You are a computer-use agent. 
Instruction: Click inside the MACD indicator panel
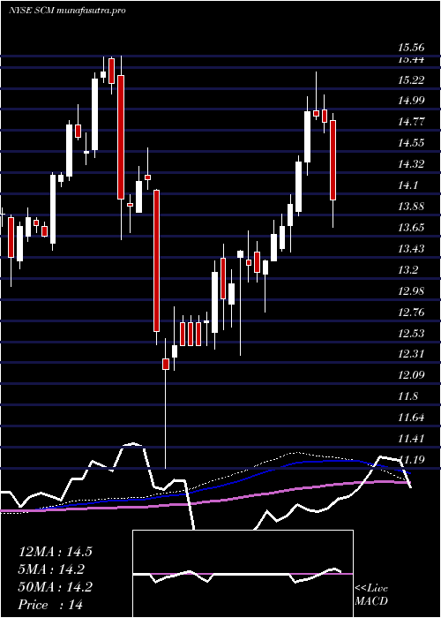243,574
